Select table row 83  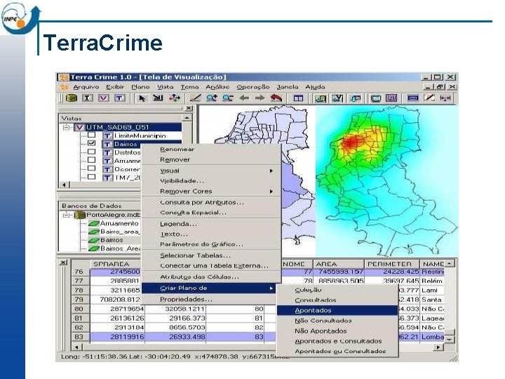point(79,337)
